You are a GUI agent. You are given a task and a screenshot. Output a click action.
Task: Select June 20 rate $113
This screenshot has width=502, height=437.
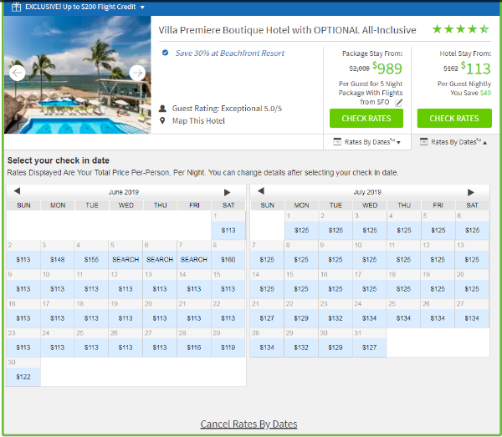pos(160,318)
